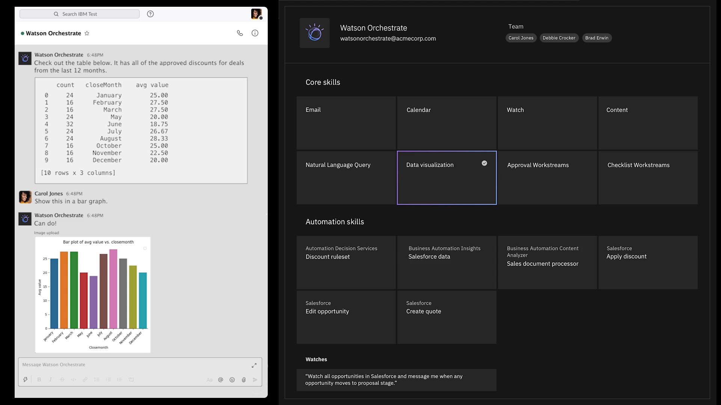Open the user profile avatar in chat window

point(256,14)
